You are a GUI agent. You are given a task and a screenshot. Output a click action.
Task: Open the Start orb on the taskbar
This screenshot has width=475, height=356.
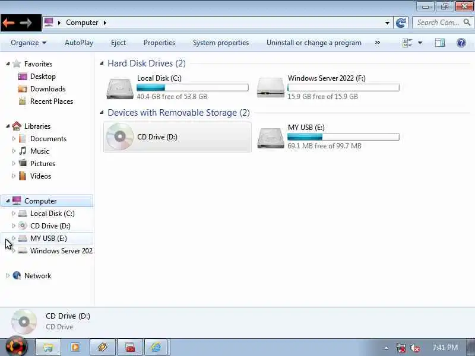[16, 347]
